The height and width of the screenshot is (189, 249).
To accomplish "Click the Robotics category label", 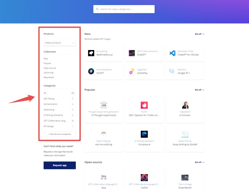I will [x=182, y=70].
